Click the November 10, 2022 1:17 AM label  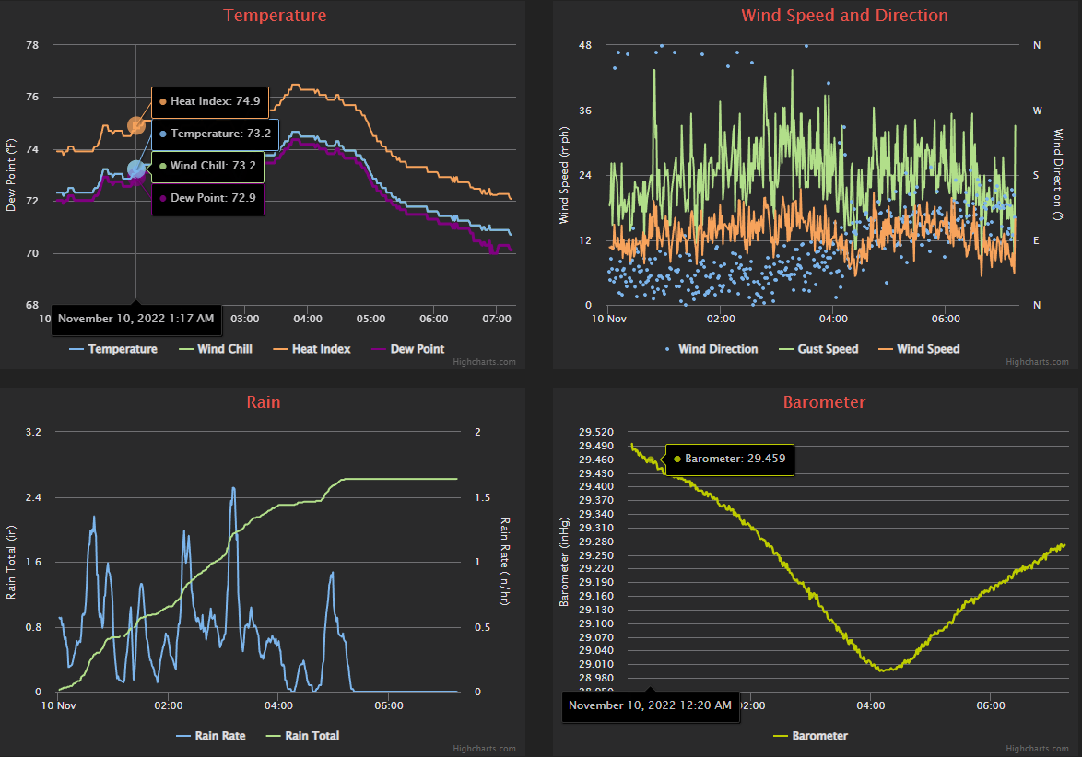pyautogui.click(x=135, y=319)
